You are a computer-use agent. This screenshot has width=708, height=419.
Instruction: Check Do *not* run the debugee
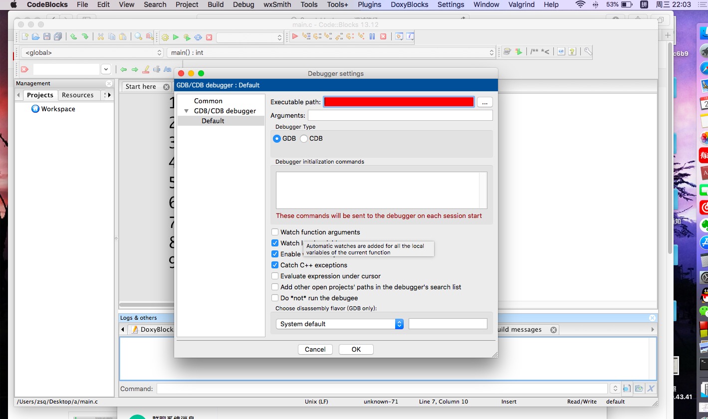point(275,298)
